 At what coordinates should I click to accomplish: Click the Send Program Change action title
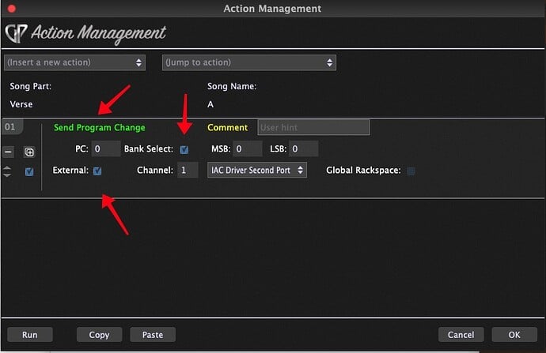click(x=100, y=127)
